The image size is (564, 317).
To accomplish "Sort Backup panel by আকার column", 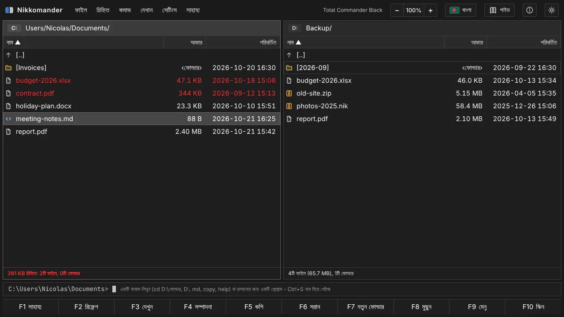I will tap(465, 42).
